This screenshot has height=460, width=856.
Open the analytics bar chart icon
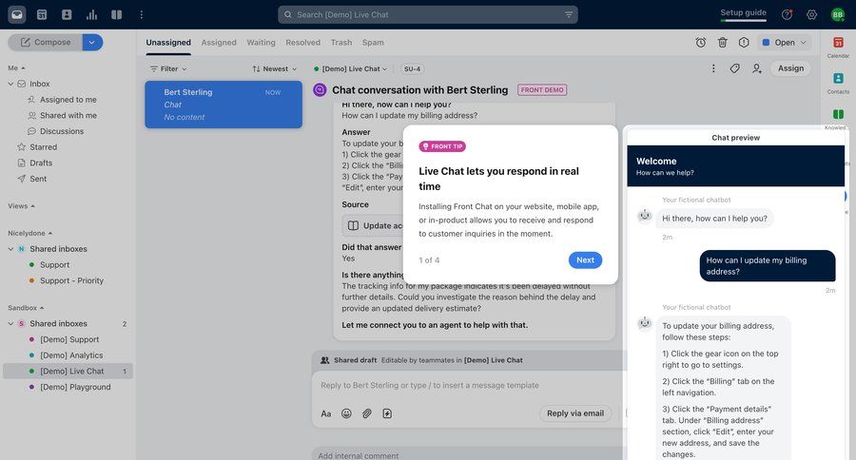(91, 14)
